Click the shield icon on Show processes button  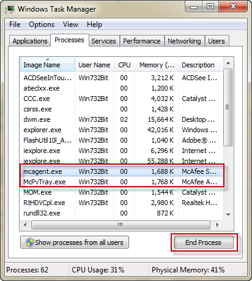30,242
